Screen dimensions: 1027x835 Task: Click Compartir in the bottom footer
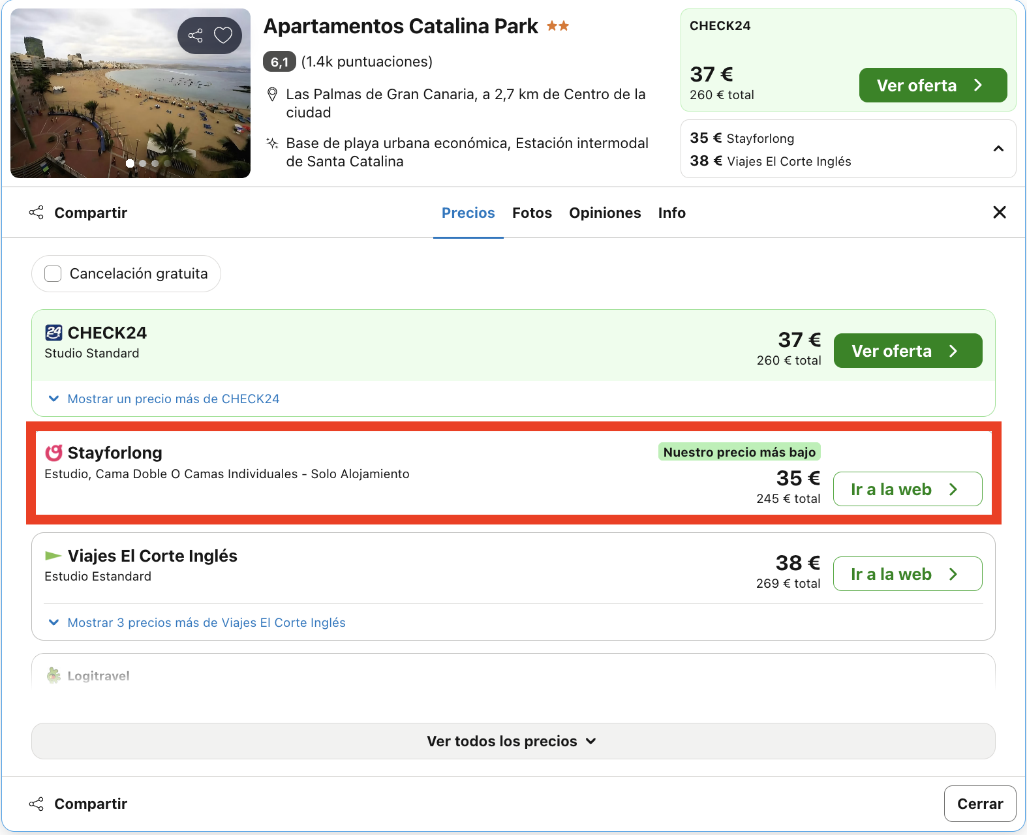(x=78, y=804)
